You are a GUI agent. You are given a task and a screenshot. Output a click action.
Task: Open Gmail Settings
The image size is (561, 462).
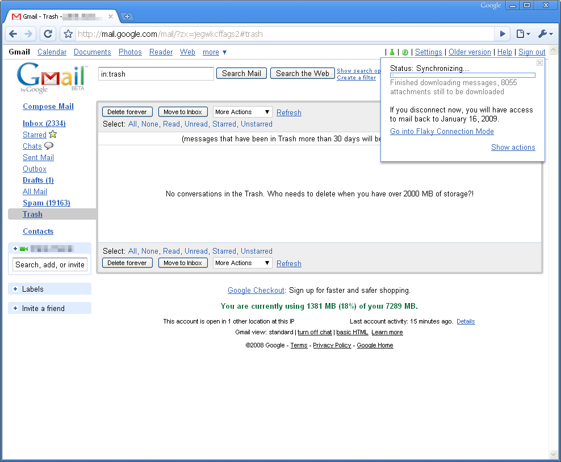pos(428,52)
